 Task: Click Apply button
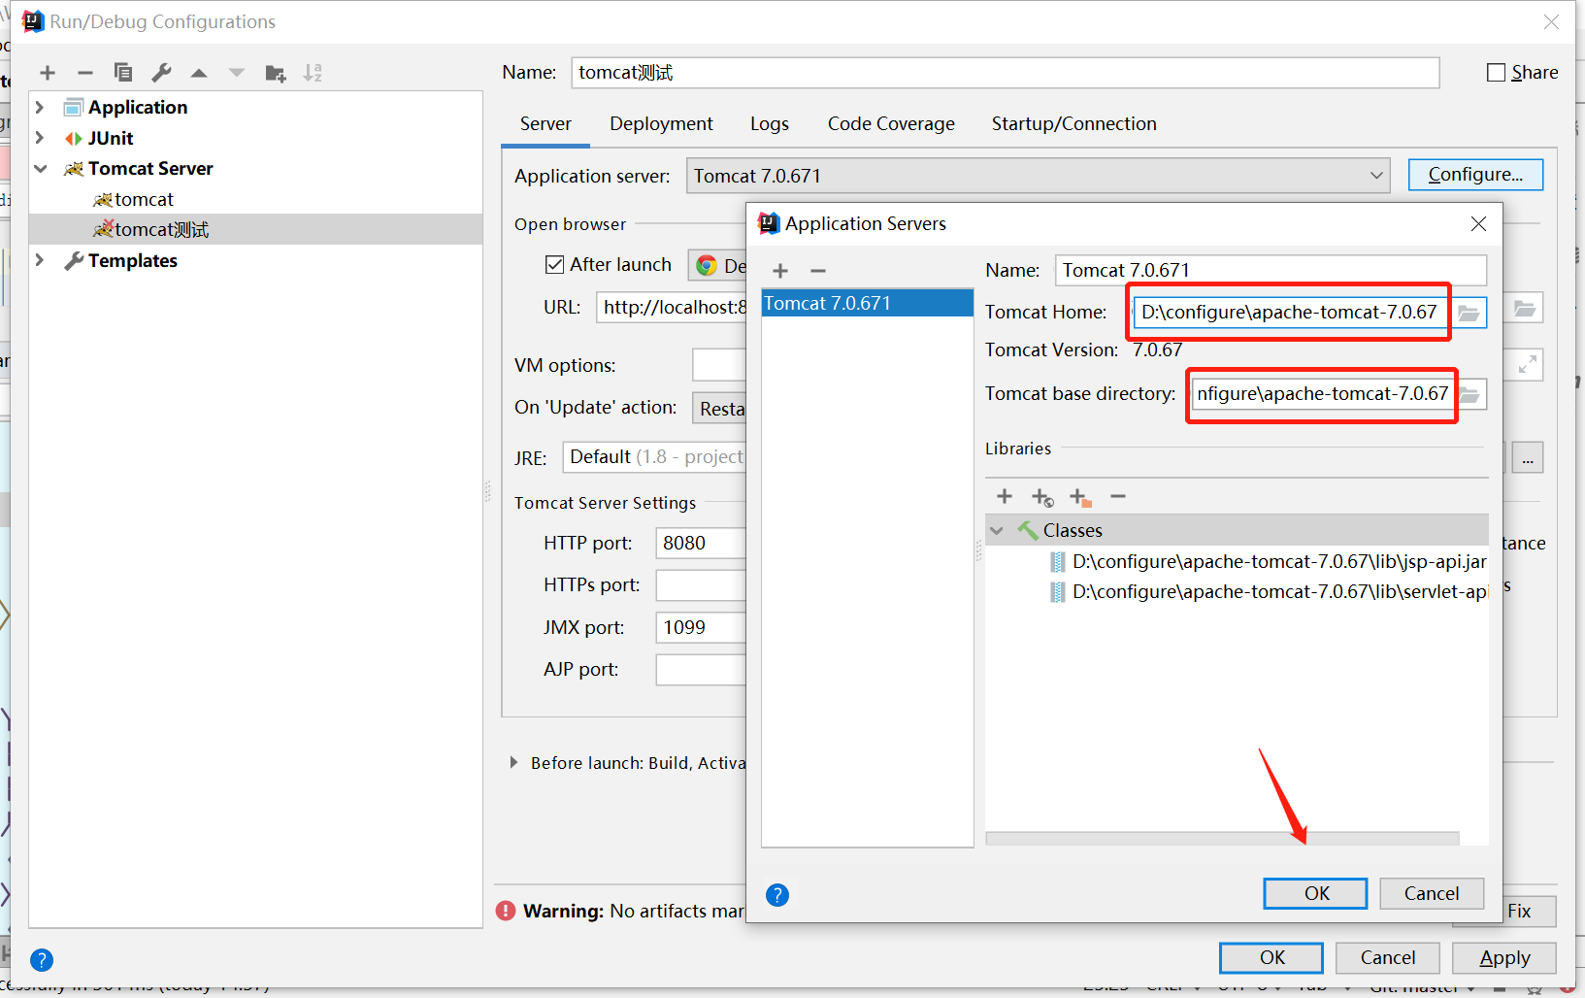pos(1504,958)
